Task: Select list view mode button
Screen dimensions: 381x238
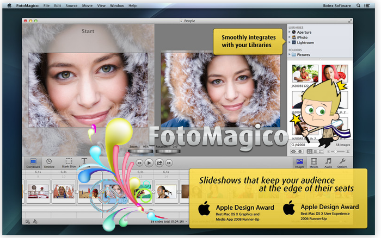Action: tap(321, 152)
